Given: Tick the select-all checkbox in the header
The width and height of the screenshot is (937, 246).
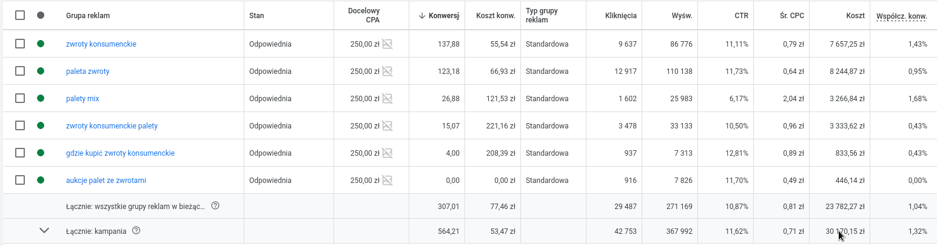Looking at the screenshot, I should click(x=20, y=15).
